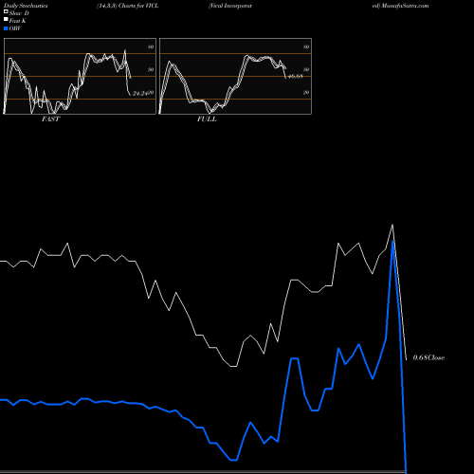This screenshot has height=474, width=474.
Task: Click the blue OBV legend swatch
Action: pyautogui.click(x=6, y=28)
